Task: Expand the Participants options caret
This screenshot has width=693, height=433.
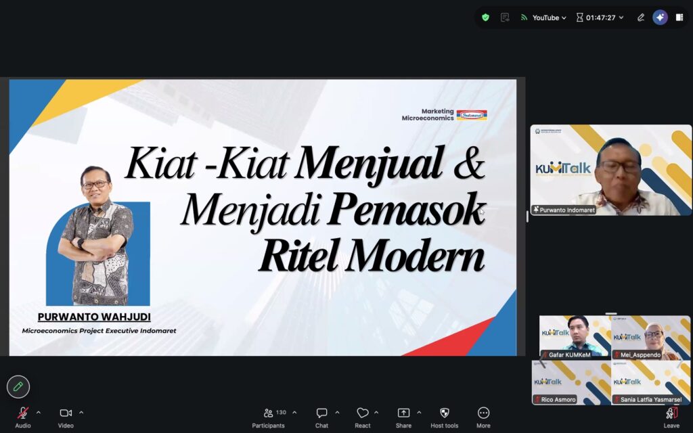Action: click(x=294, y=413)
